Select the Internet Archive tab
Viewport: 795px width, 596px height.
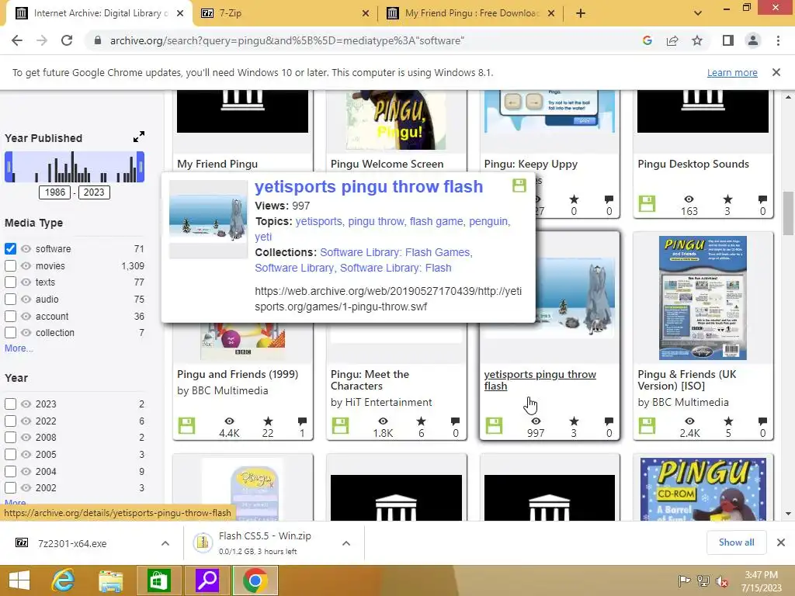tap(100, 13)
